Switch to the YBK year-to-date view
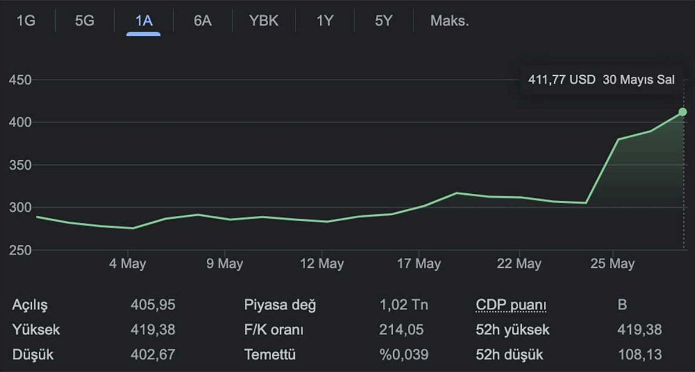695x372 pixels. click(x=264, y=21)
